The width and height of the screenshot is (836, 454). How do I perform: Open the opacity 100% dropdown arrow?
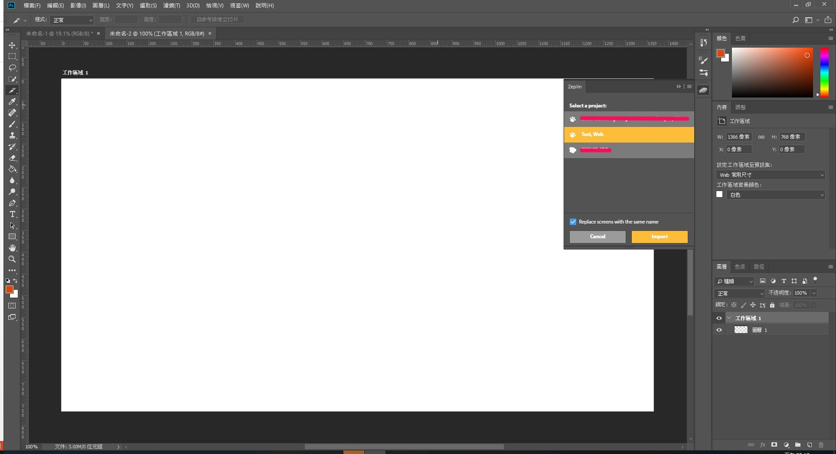pos(814,293)
